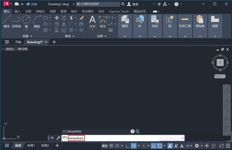
Task: Open viewport controls [-] label
Action: (x=3, y=49)
